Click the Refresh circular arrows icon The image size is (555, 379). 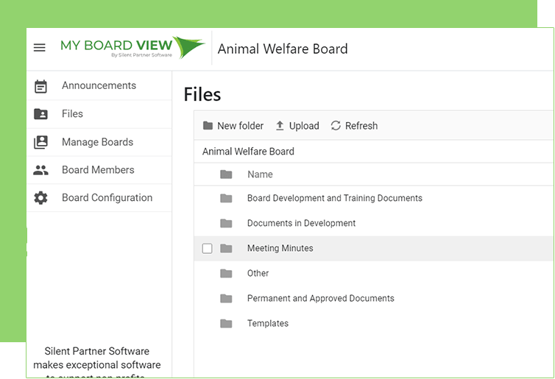pos(336,126)
